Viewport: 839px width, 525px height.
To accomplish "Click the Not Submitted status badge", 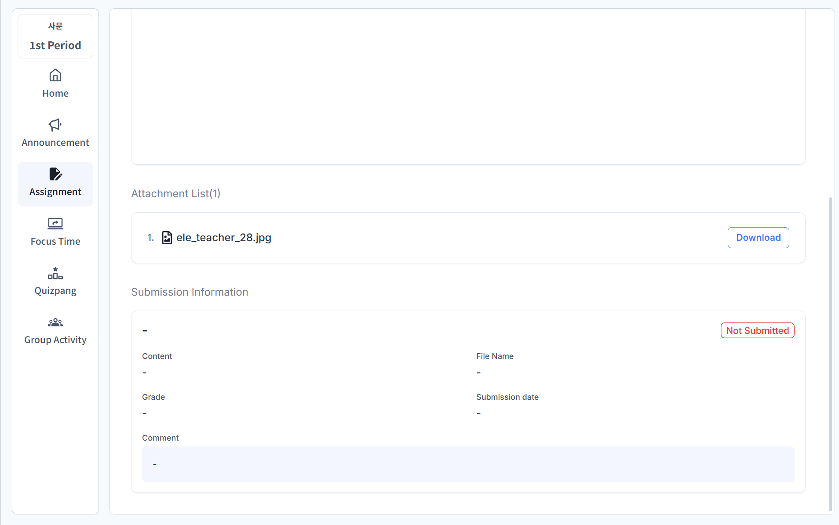I will 757,331.
